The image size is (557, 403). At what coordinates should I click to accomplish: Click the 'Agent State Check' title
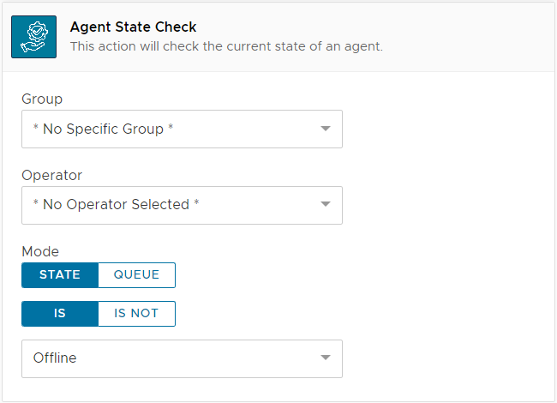tap(133, 27)
